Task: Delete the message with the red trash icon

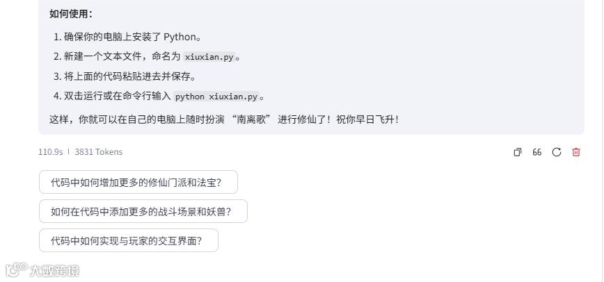Action: (x=576, y=152)
